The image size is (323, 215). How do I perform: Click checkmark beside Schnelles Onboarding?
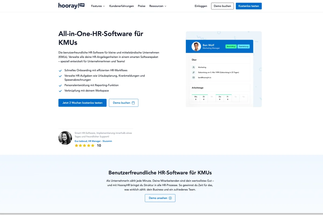tap(60, 71)
